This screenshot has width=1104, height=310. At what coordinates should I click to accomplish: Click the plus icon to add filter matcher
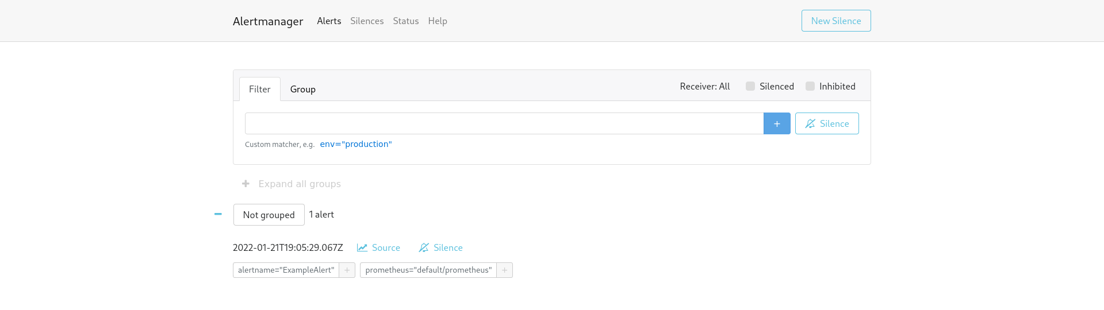(x=776, y=123)
